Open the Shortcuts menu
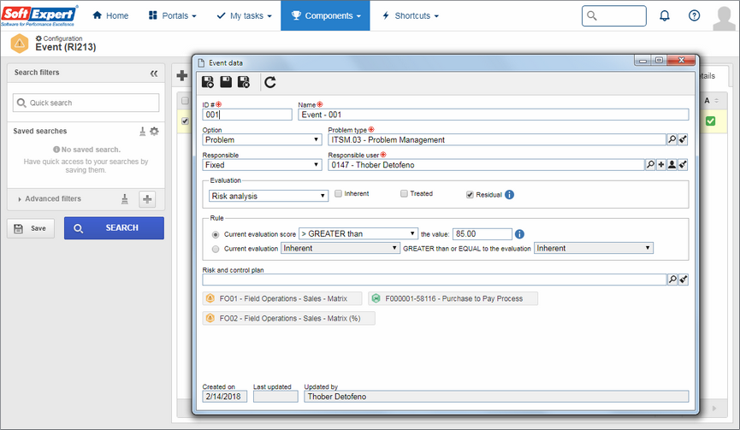The image size is (740, 430). 411,15
